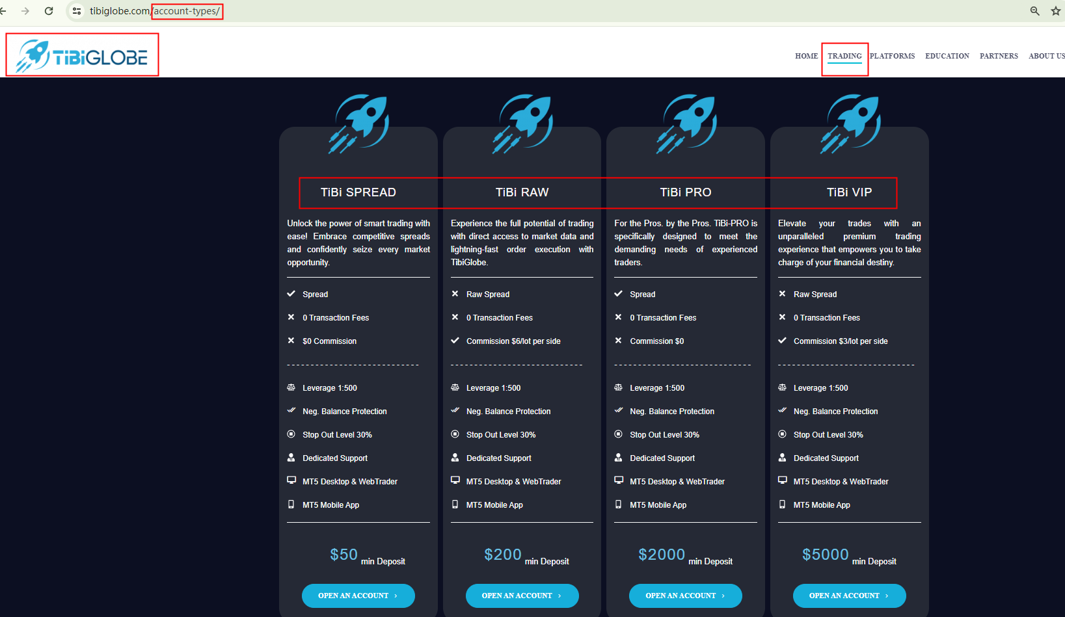This screenshot has width=1065, height=617.
Task: Click the browser back arrow
Action: pyautogui.click(x=3, y=11)
